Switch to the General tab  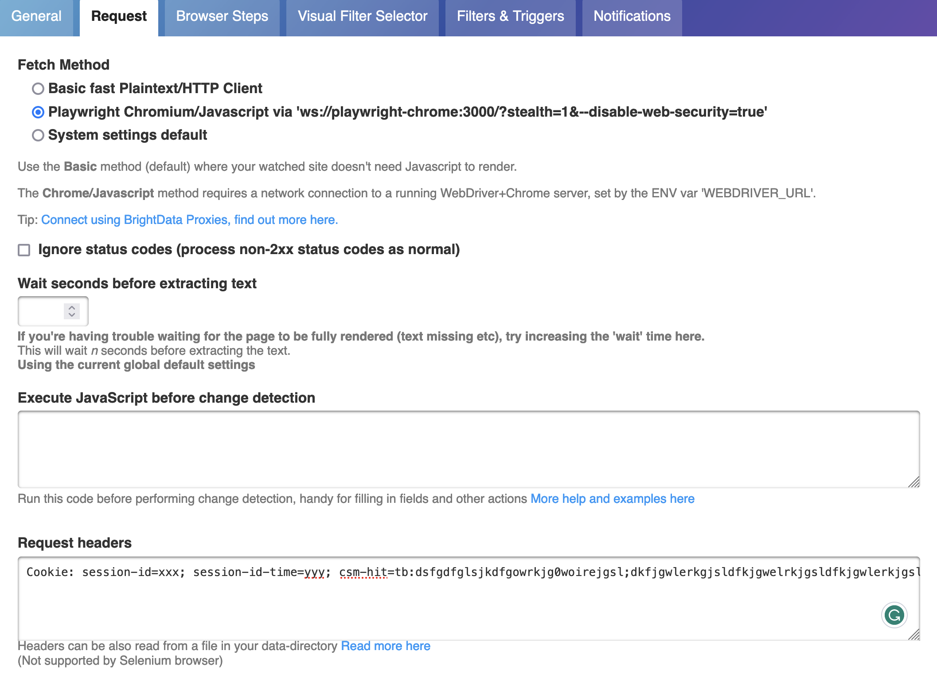36,16
